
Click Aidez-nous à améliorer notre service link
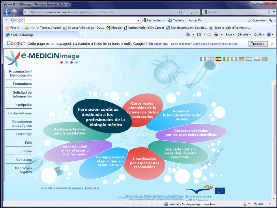pos(216,44)
